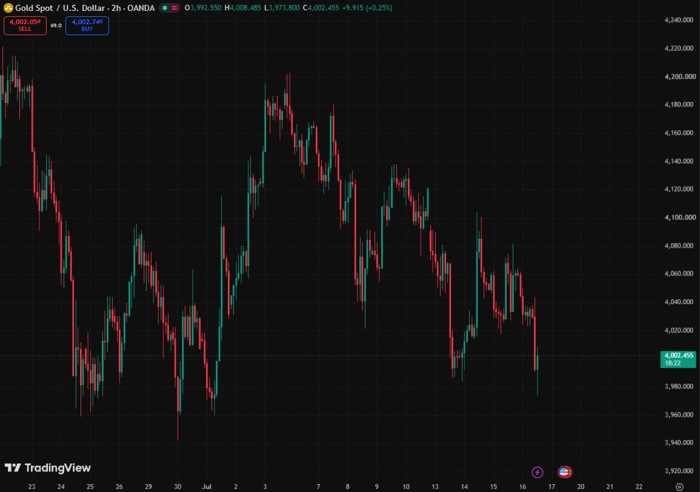This screenshot has height=492, width=700.
Task: Open the US flag economic event marker
Action: [x=565, y=472]
